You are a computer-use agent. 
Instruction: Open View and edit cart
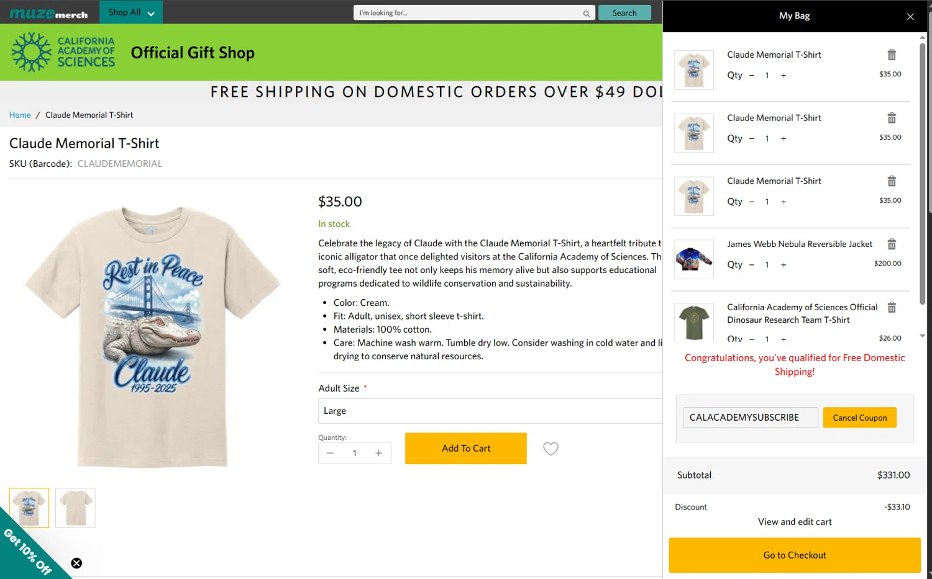pyautogui.click(x=794, y=522)
